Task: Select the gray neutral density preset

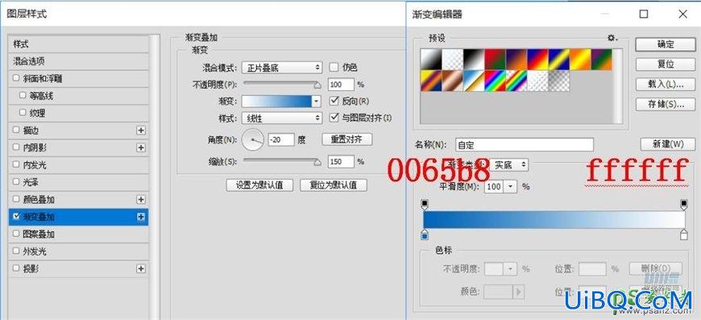Action: (x=559, y=81)
